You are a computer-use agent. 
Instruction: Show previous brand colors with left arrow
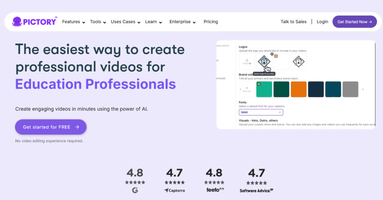click(240, 89)
